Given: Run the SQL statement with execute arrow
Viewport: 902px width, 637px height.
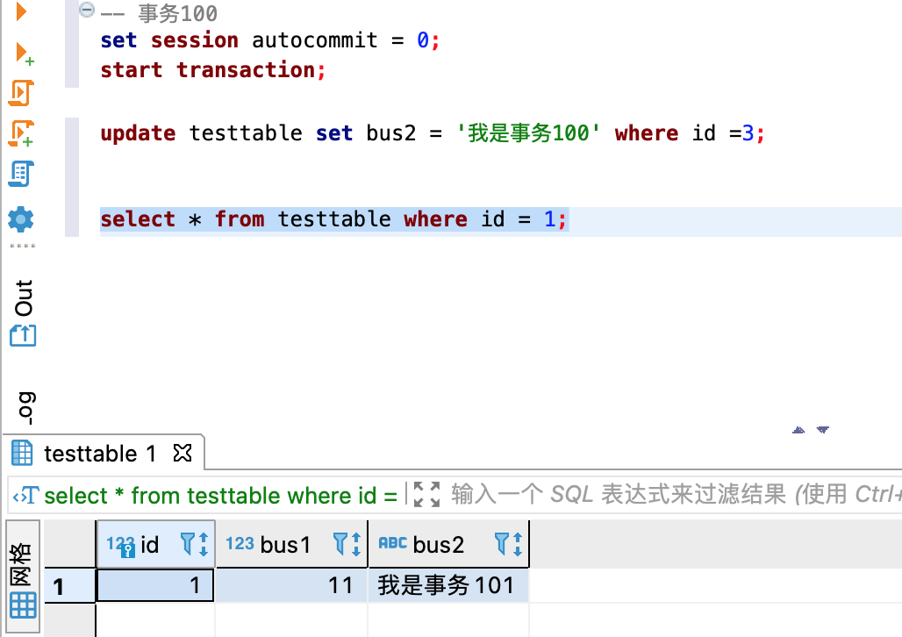Looking at the screenshot, I should coord(21,11).
